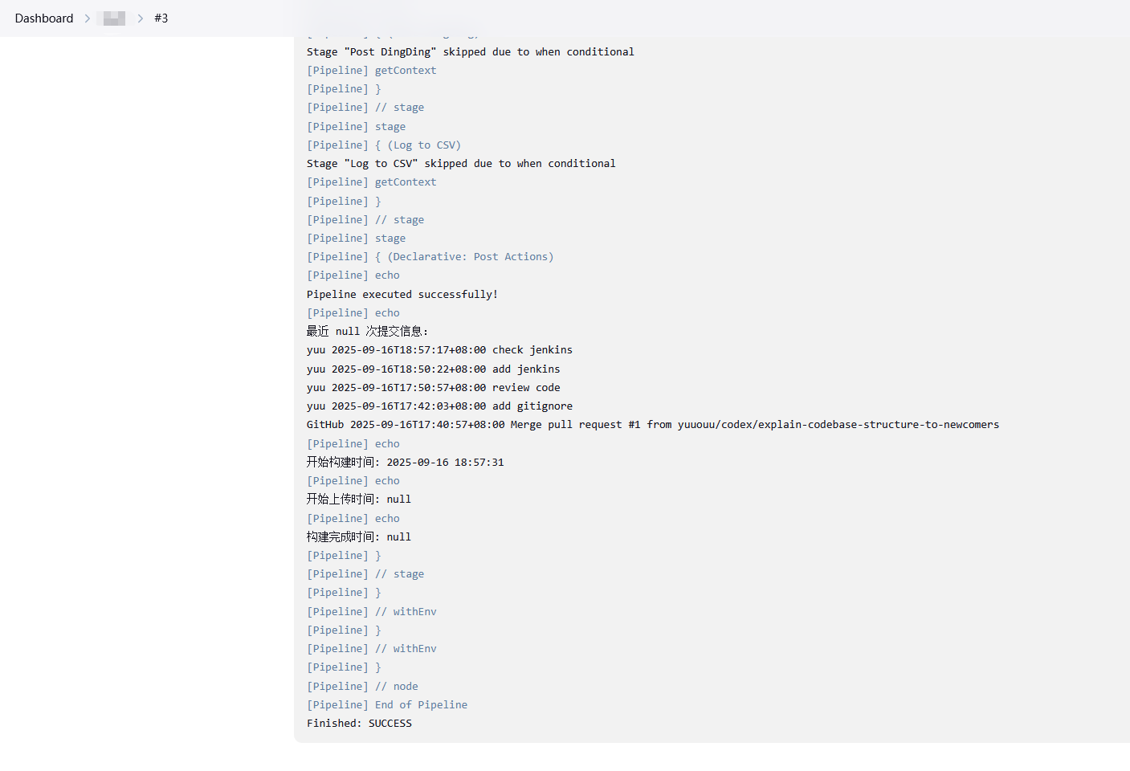Select the "Finished: SUCCESS" console line
Image resolution: width=1130 pixels, height=771 pixels.
[359, 724]
